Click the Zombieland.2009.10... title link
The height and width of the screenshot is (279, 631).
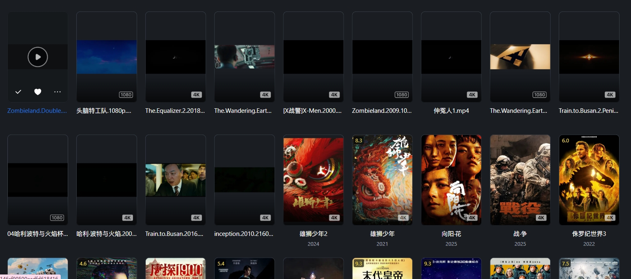(382, 111)
